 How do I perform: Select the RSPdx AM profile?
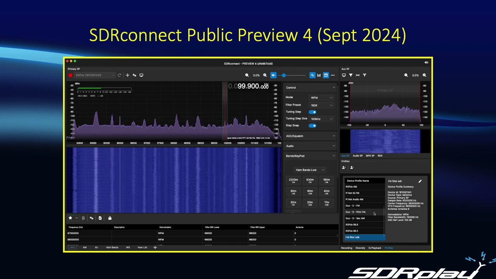(x=364, y=187)
